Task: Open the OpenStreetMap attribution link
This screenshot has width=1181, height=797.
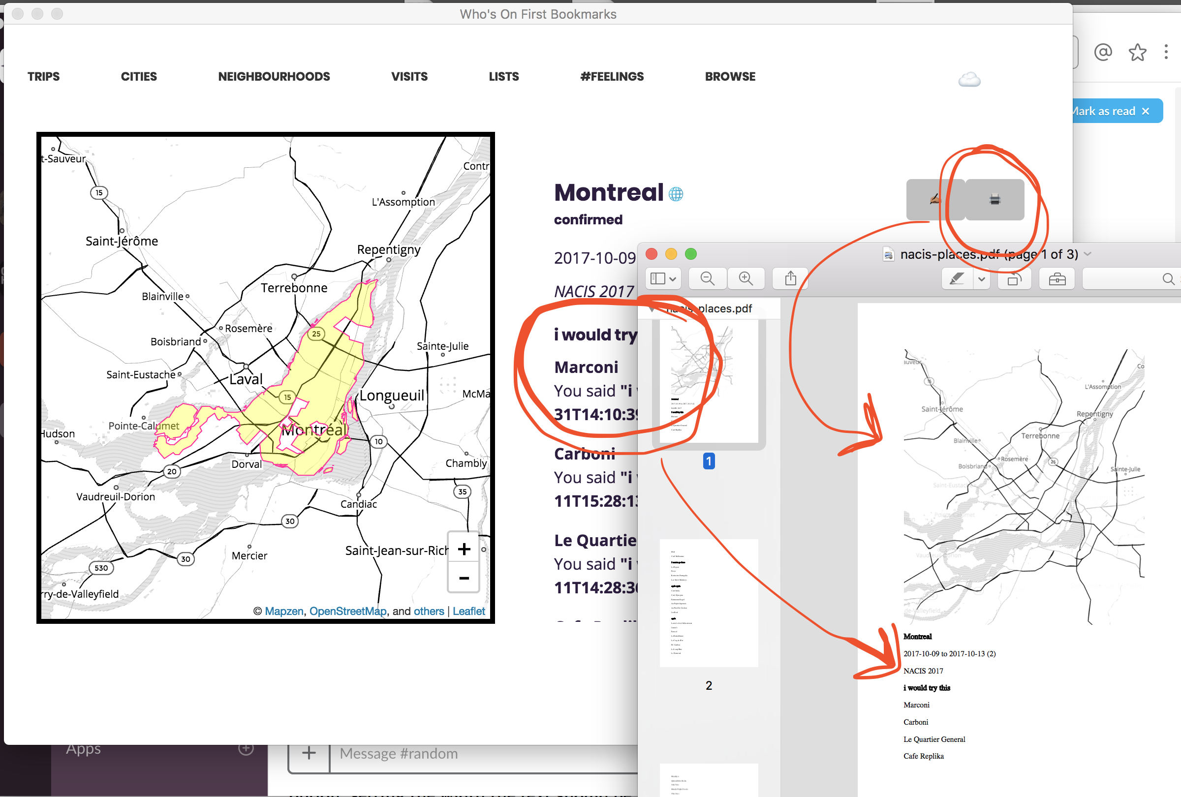Action: [x=348, y=611]
